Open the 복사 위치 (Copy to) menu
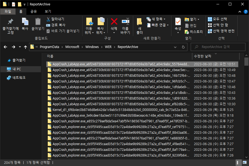Viewport: 249px width, 166px height. click(x=101, y=26)
